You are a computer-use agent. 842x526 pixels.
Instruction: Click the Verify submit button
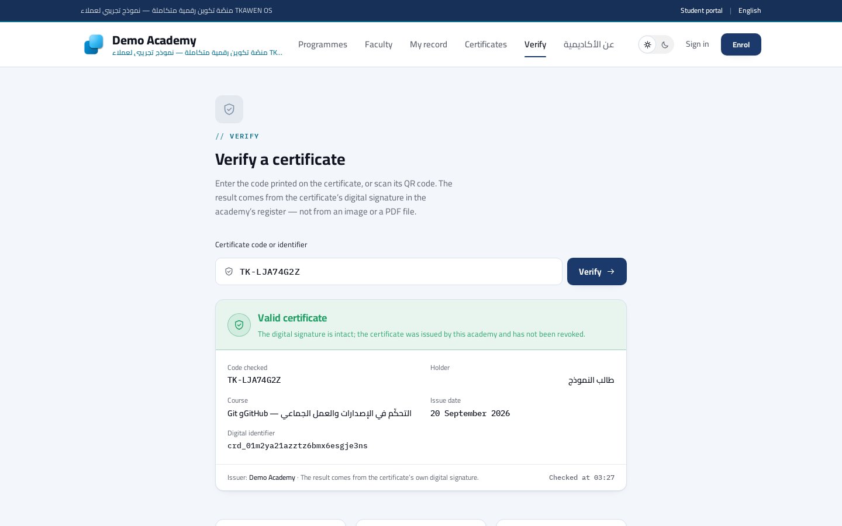tap(597, 272)
